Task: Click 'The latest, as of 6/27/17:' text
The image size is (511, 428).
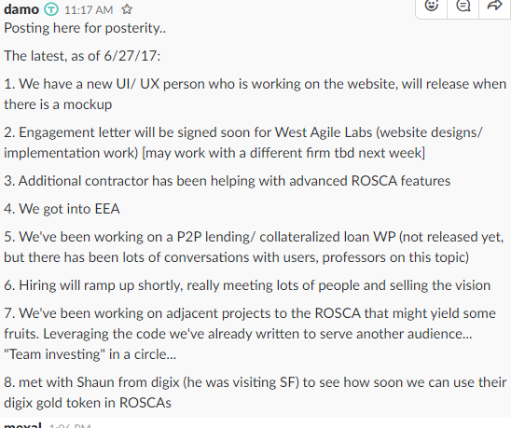Action: tap(82, 56)
